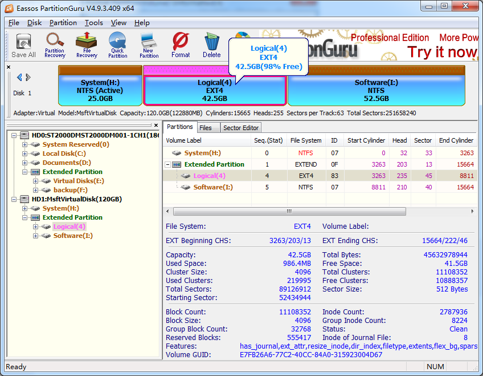Expand Logical(4) node in tree

pyautogui.click(x=35, y=227)
